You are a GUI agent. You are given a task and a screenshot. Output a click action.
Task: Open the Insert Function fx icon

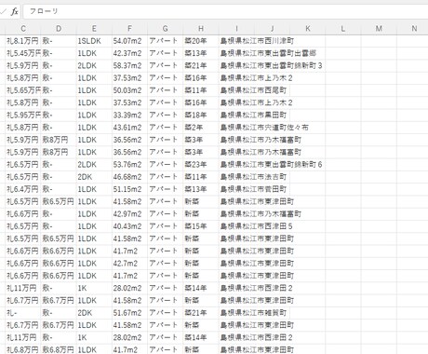pos(14,12)
